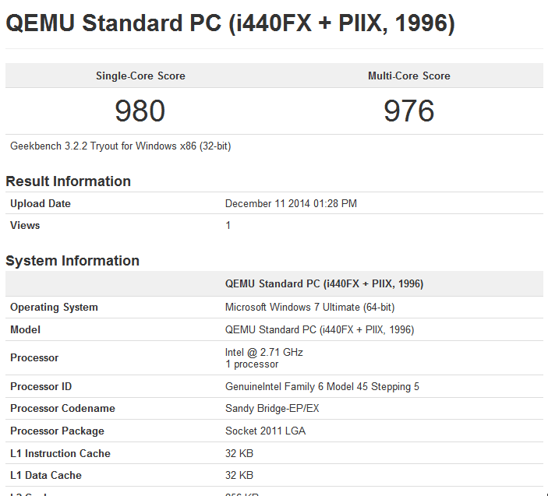Click the L1 Data Cache row label
Image resolution: width=548 pixels, height=496 pixels.
[46, 475]
